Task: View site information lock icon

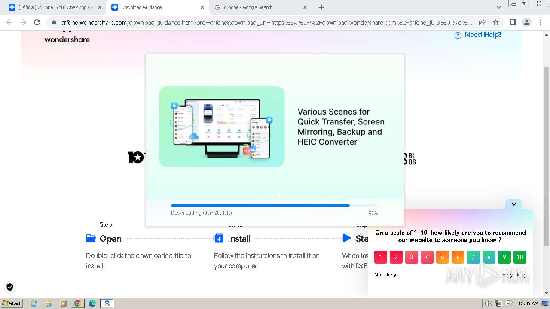Action: 54,22
